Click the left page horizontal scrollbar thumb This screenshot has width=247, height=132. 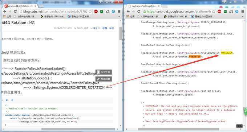78,129
